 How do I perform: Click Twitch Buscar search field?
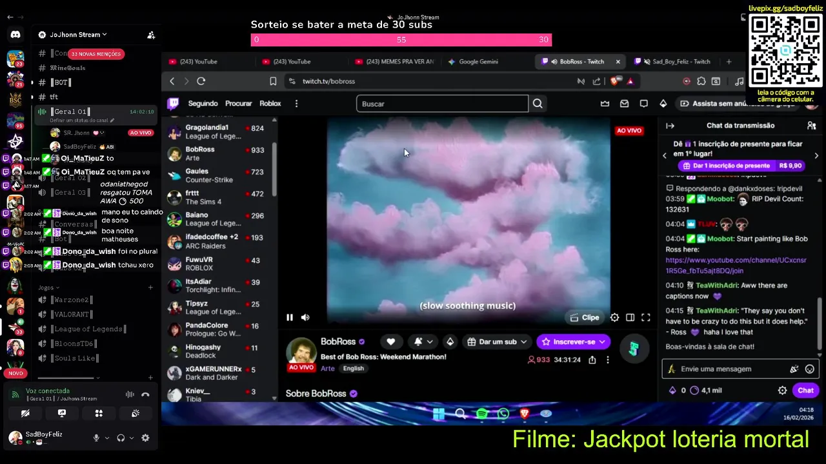tap(442, 104)
